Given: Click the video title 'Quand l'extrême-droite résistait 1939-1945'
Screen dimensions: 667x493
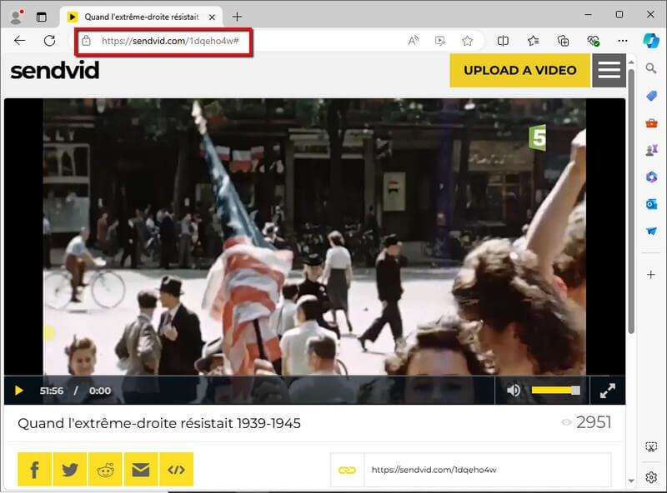Looking at the screenshot, I should [159, 424].
